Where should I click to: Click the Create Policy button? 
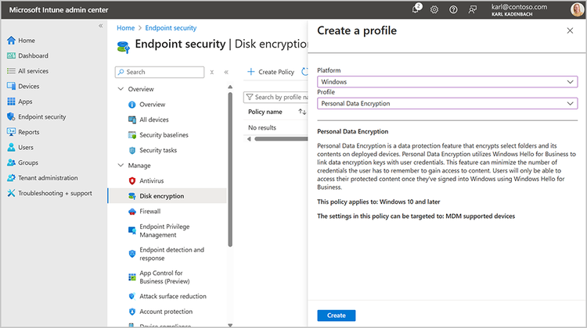tap(270, 72)
